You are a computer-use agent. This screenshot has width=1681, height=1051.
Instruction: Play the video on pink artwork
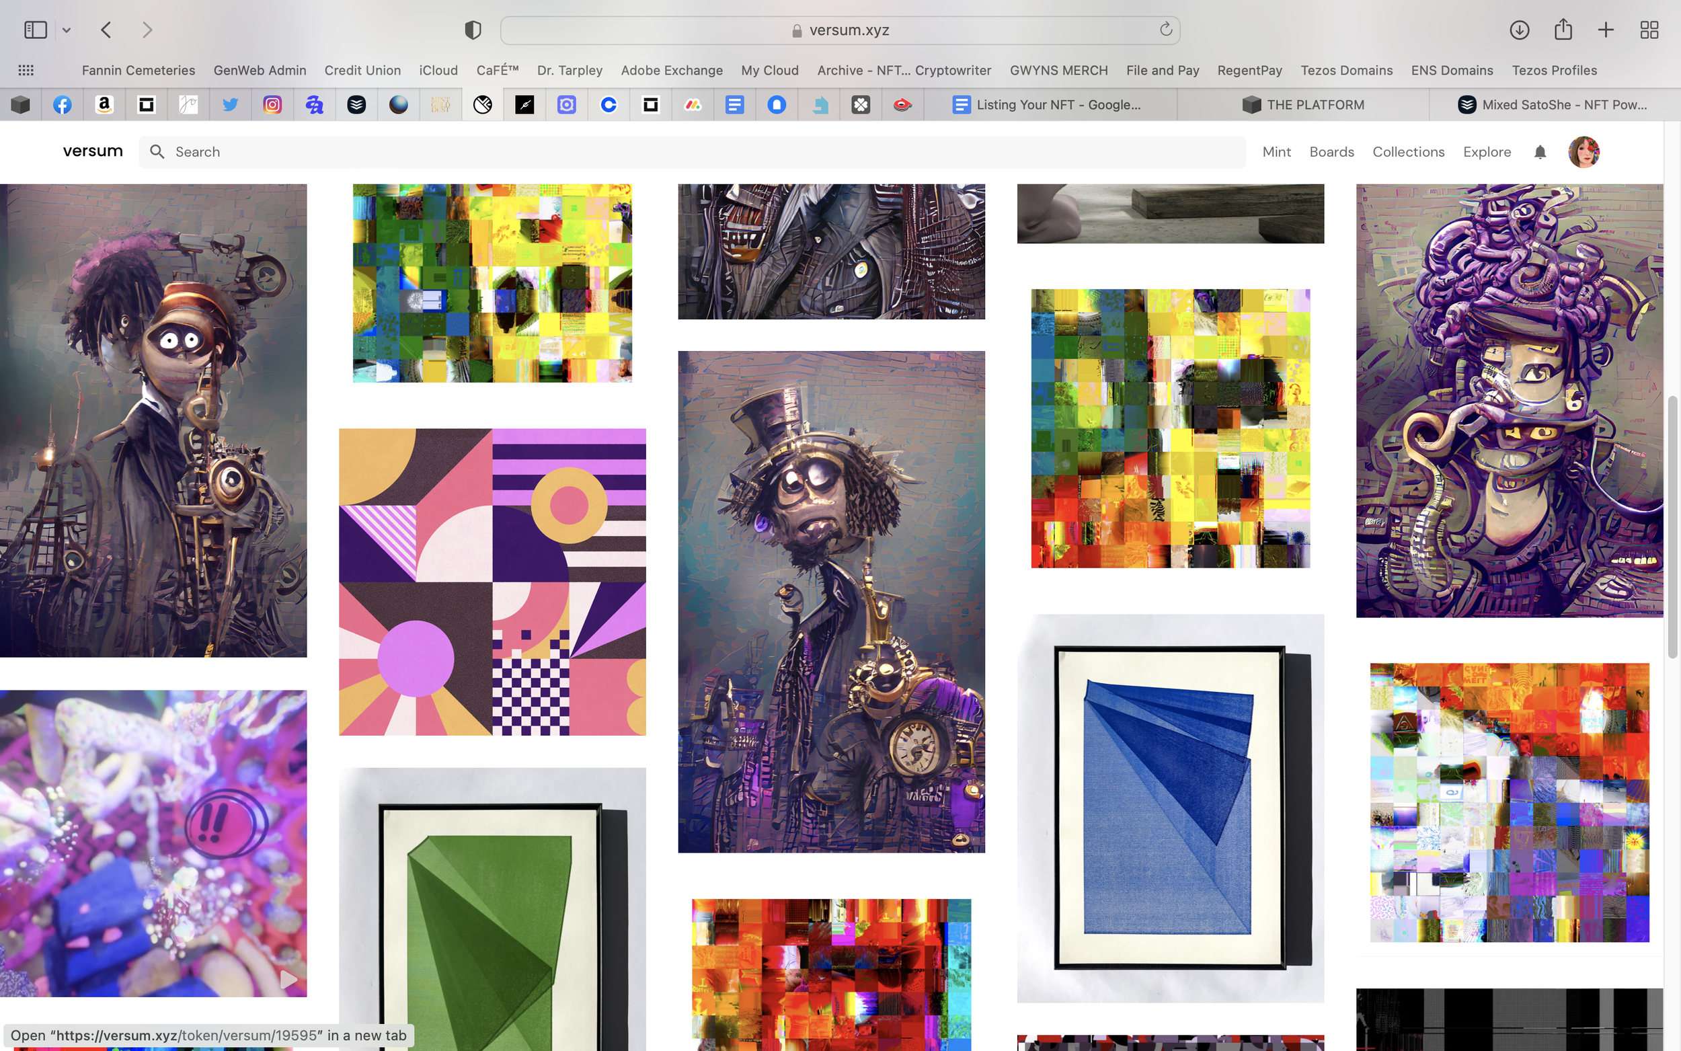click(x=288, y=980)
